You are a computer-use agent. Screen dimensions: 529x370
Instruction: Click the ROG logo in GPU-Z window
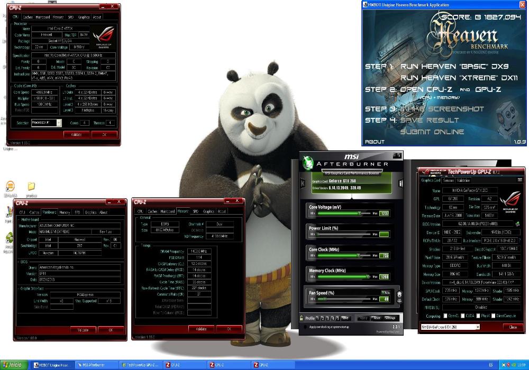tap(510, 201)
